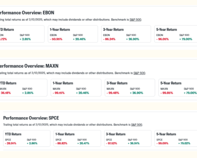Select the Performance Overview: SPCE heading
This screenshot has height=158, width=197.
pyautogui.click(x=31, y=118)
